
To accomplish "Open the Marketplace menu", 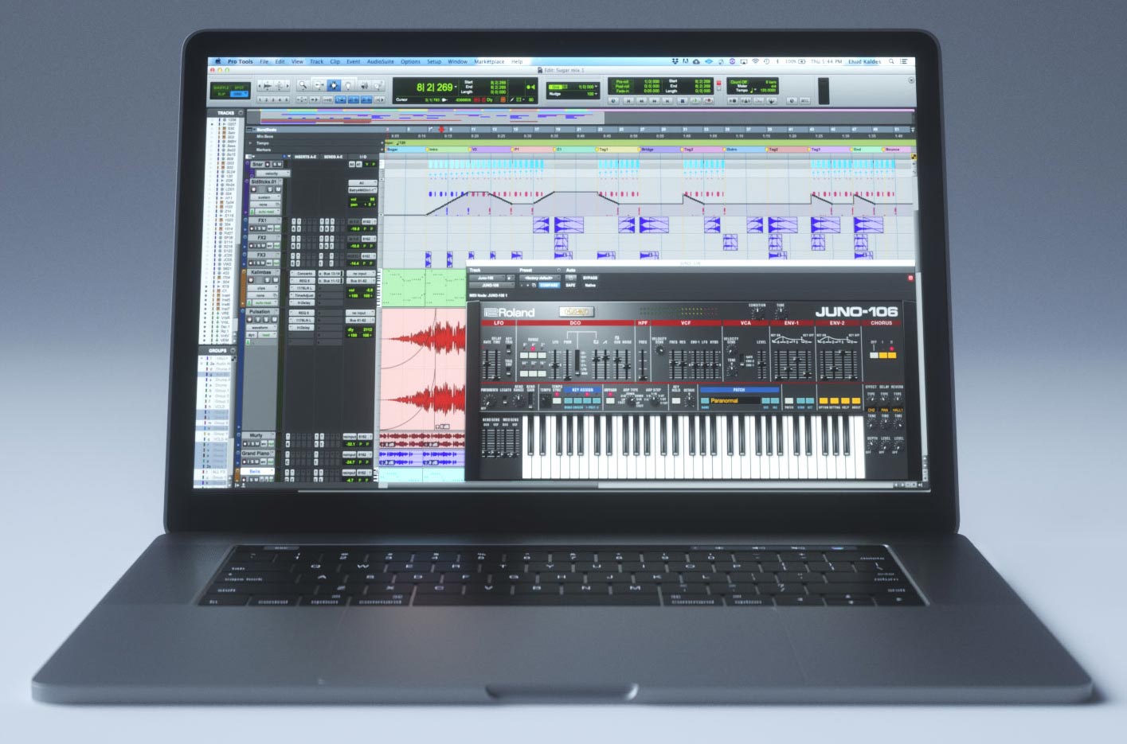I will click(491, 61).
